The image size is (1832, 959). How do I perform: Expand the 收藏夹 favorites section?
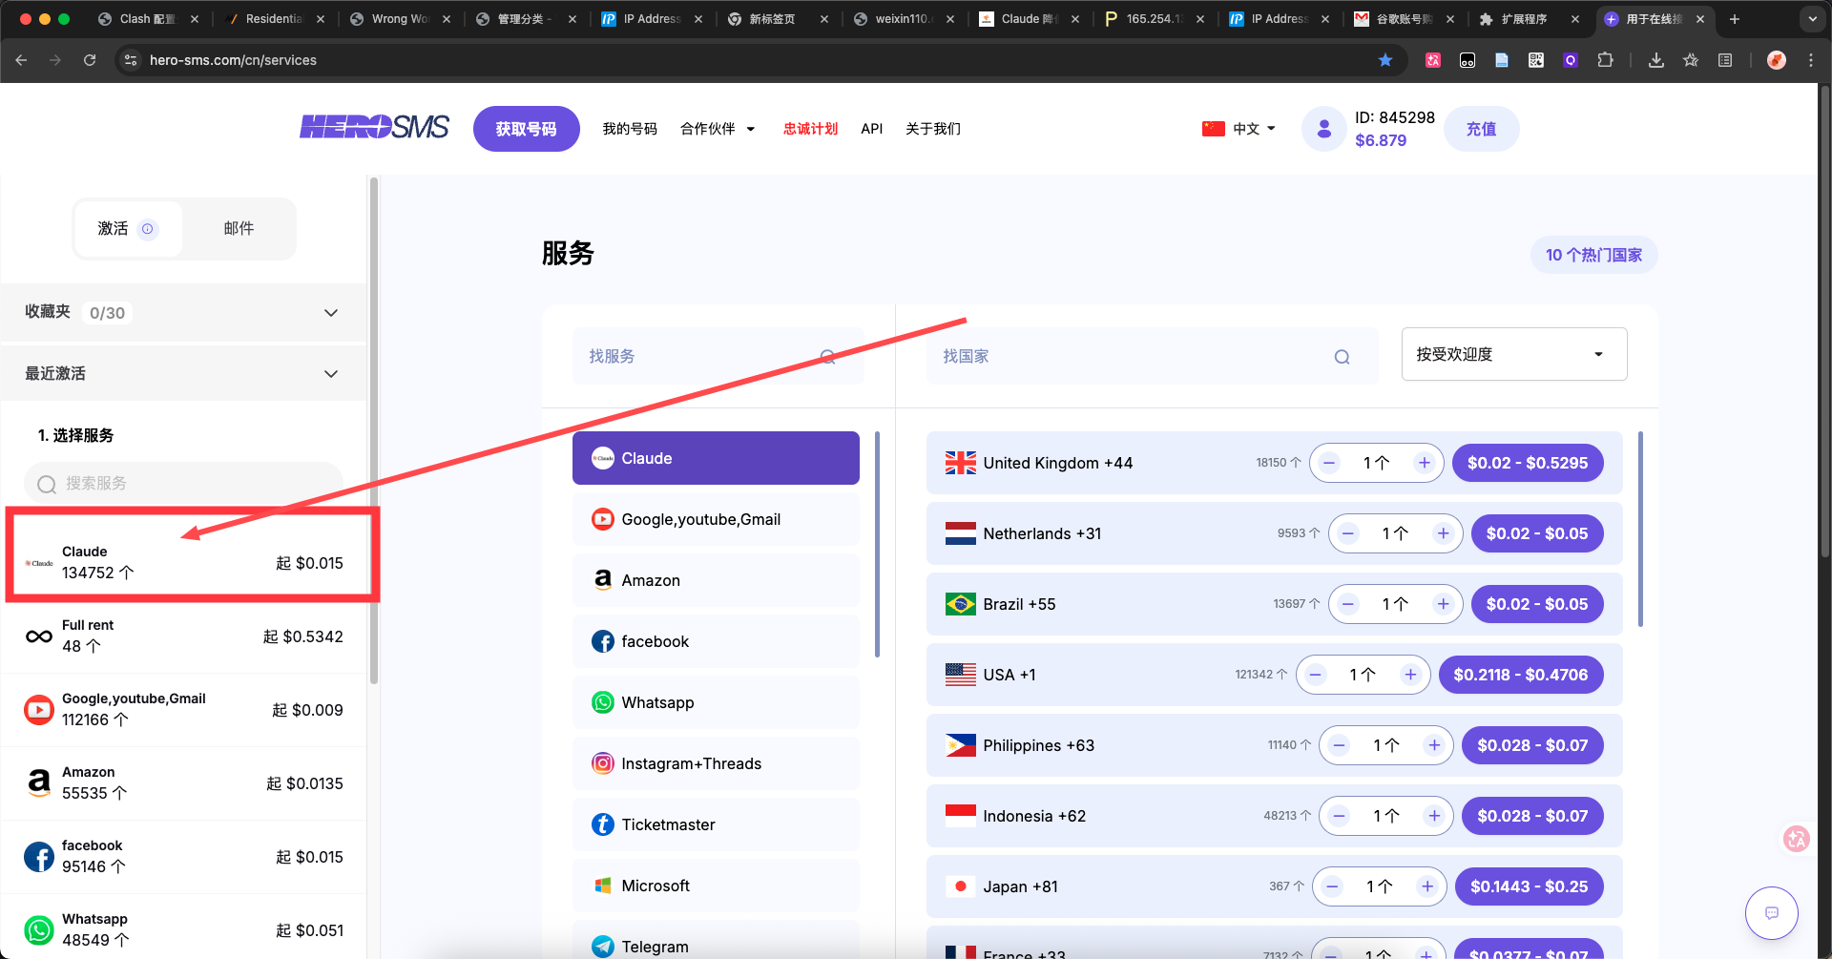point(183,313)
